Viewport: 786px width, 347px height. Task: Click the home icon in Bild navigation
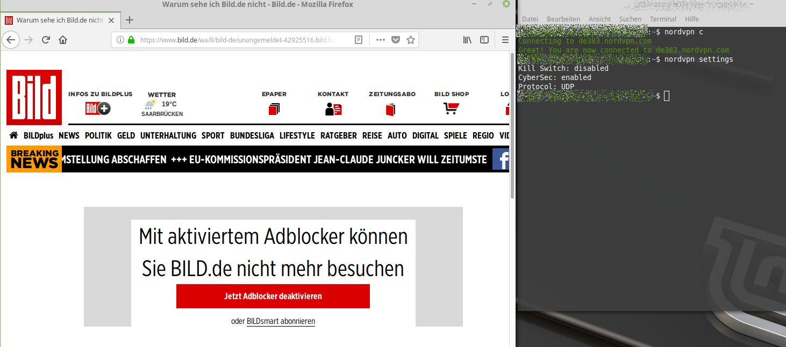tap(13, 135)
